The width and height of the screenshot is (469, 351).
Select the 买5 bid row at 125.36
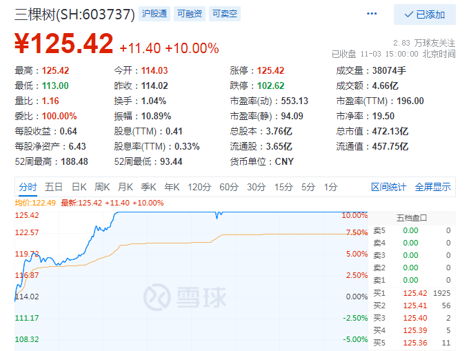[412, 343]
